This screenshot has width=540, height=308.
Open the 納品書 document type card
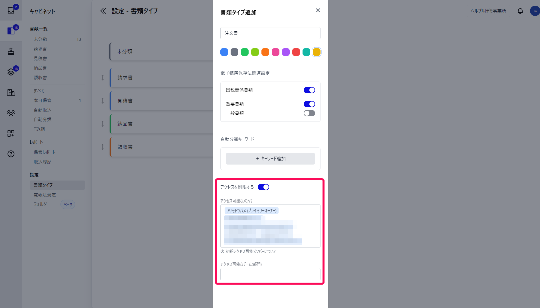click(161, 124)
